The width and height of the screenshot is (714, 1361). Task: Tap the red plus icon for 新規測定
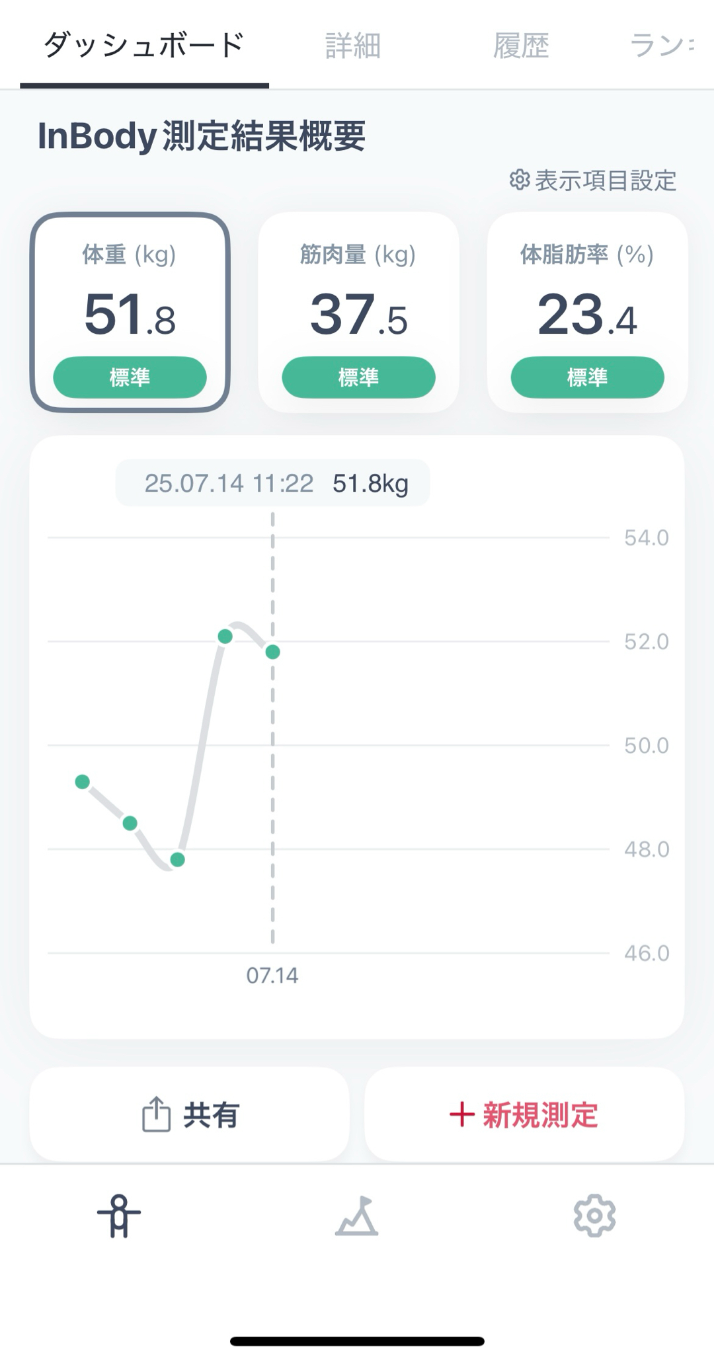[461, 1114]
